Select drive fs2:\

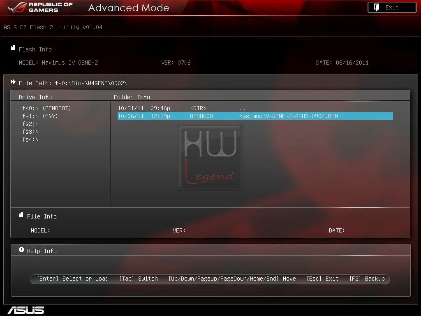coord(30,124)
